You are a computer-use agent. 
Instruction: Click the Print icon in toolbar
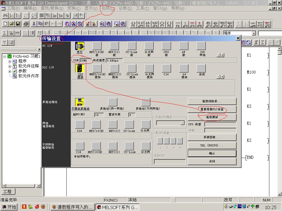click(26, 24)
